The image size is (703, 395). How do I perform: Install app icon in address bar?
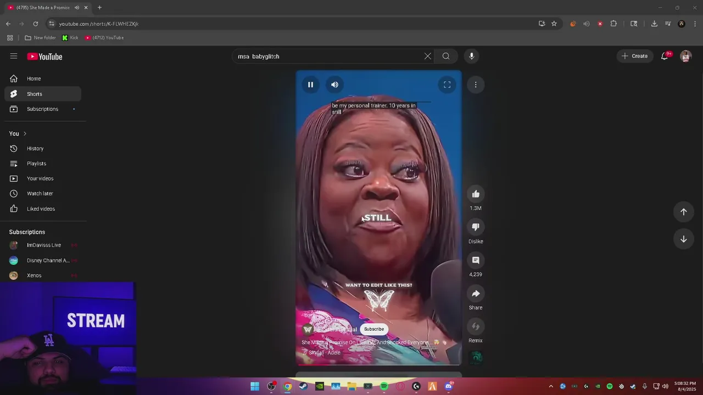tap(542, 24)
